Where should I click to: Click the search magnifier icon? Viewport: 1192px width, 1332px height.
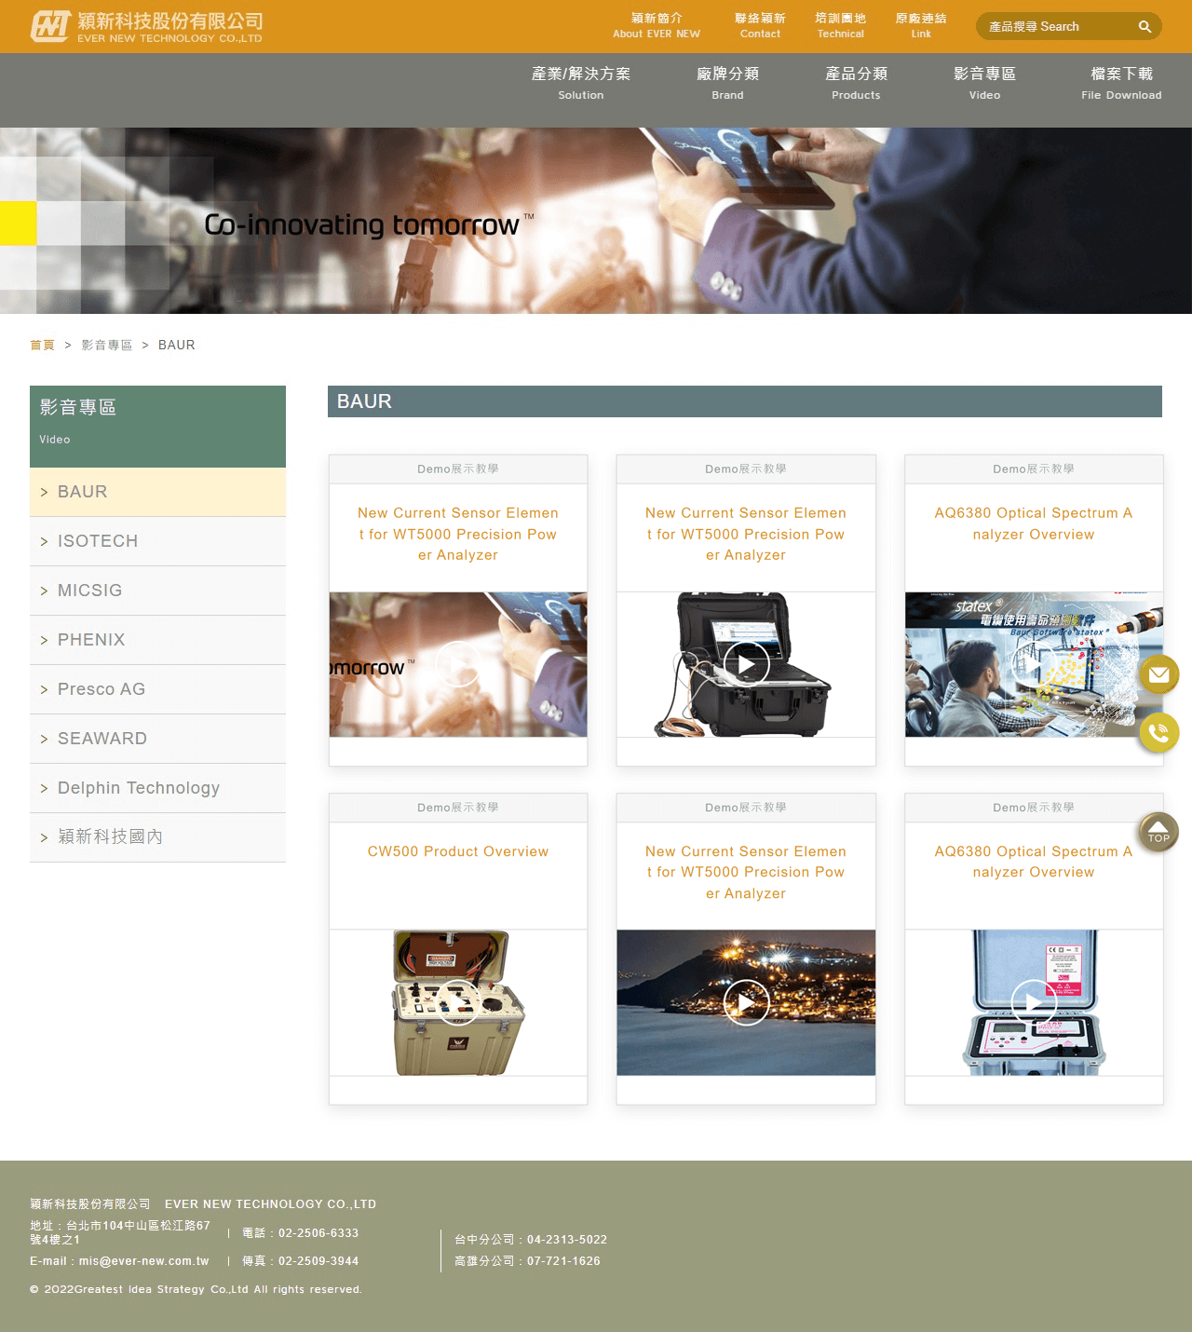[1145, 27]
